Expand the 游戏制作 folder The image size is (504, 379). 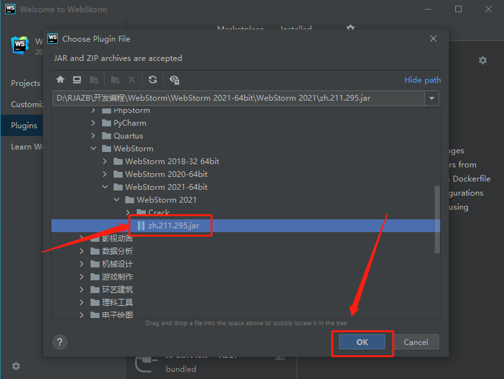click(x=82, y=277)
